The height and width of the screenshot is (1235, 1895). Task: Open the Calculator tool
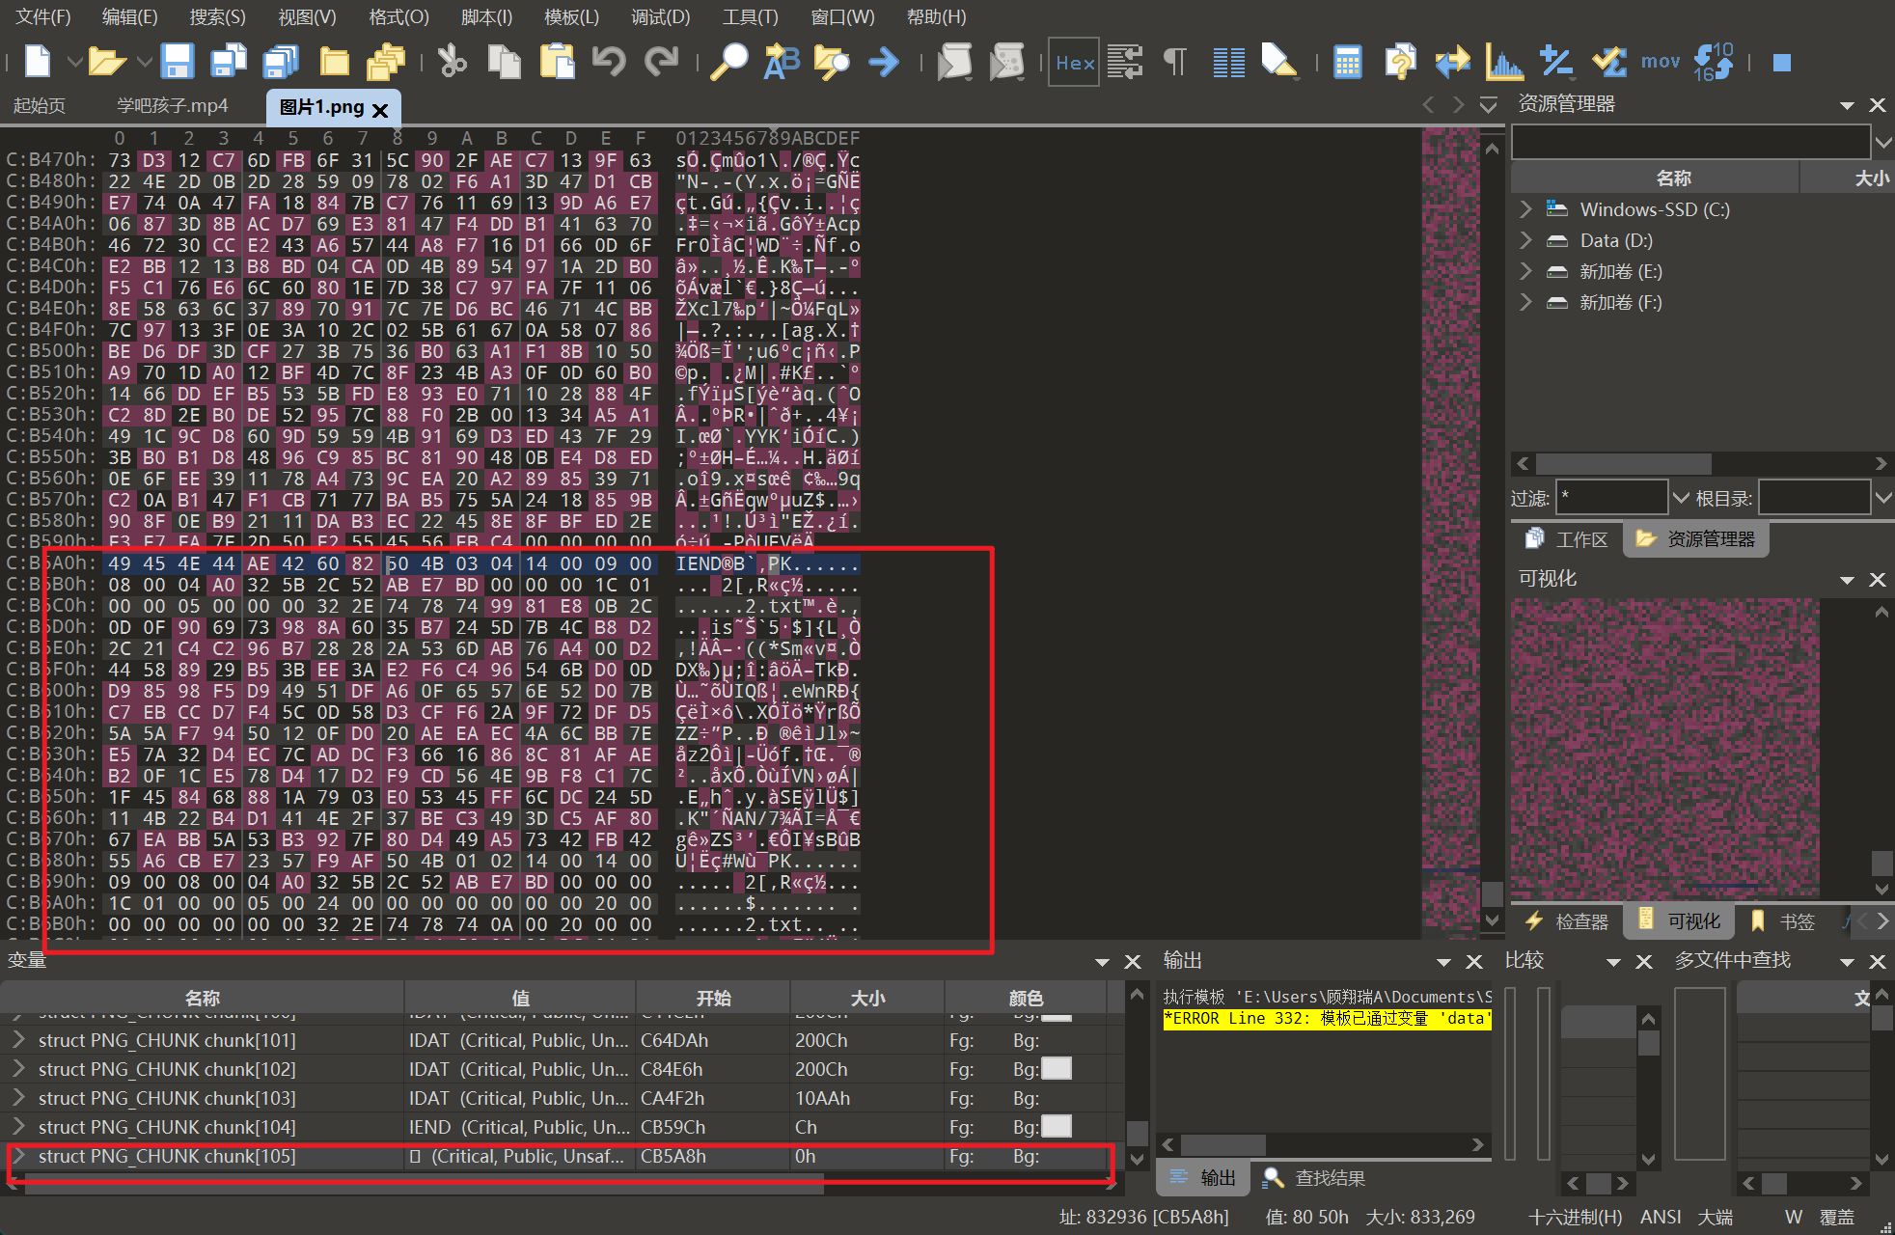1347,62
